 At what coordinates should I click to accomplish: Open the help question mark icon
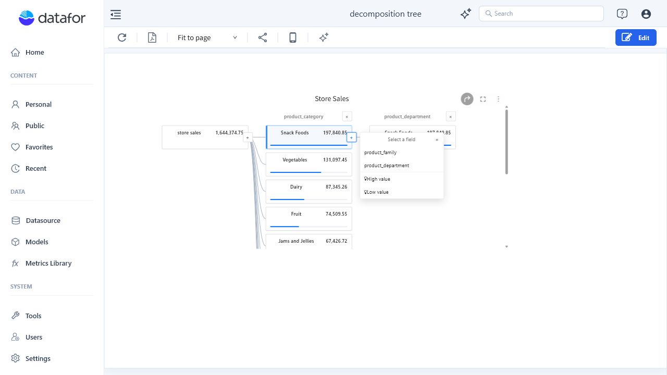pos(622,14)
